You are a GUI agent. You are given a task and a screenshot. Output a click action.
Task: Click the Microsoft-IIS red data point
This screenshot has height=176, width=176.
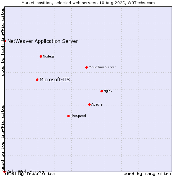(x=37, y=80)
